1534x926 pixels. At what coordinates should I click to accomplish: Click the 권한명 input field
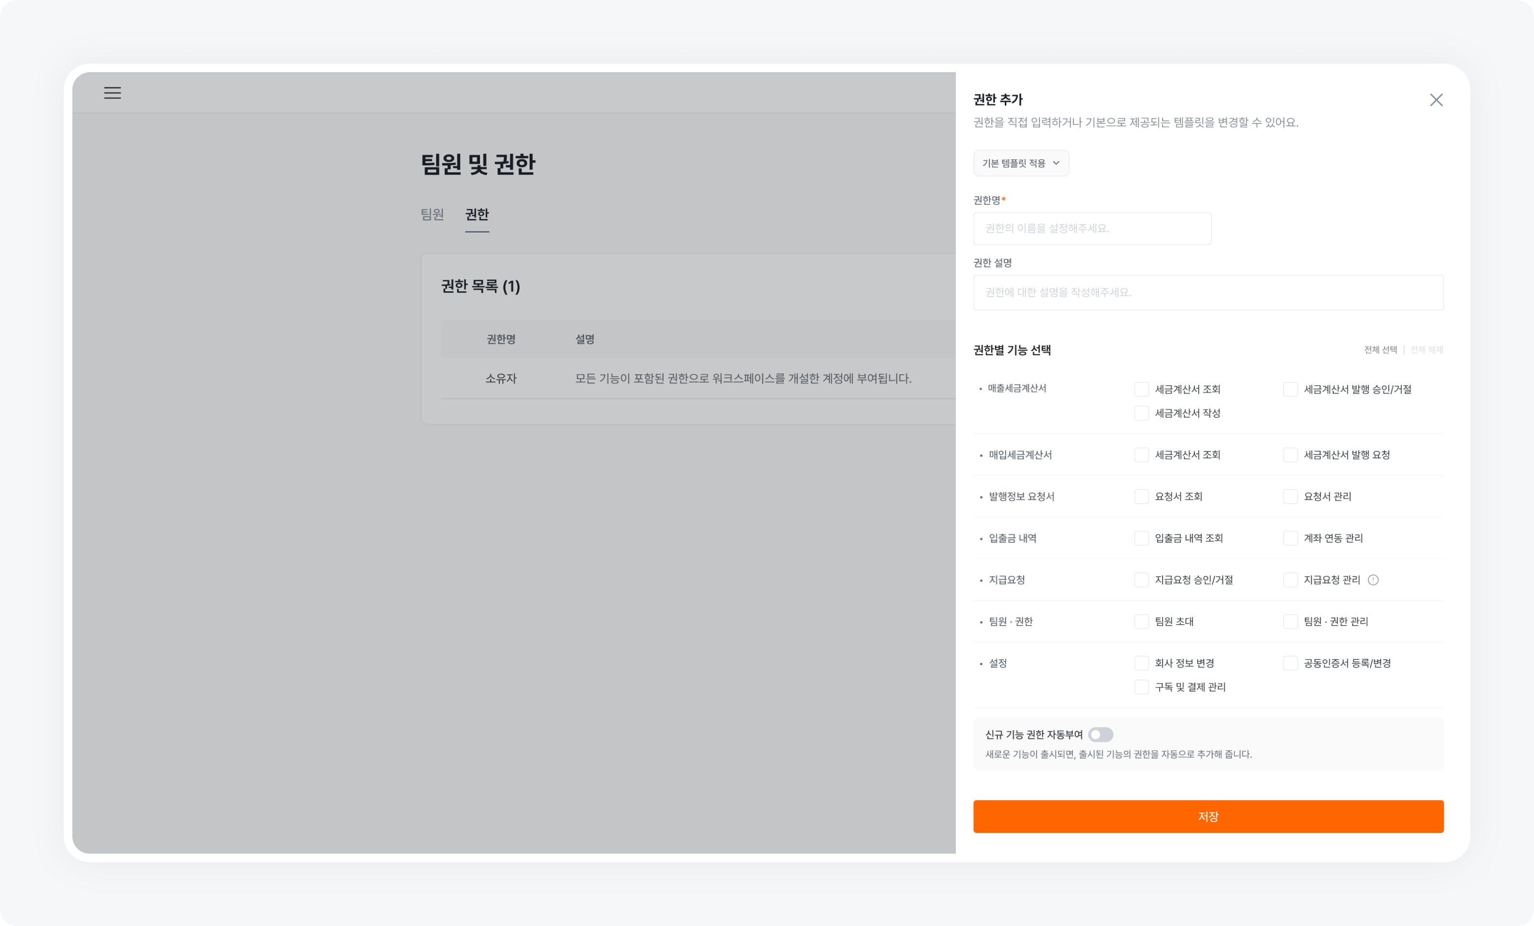(x=1092, y=228)
